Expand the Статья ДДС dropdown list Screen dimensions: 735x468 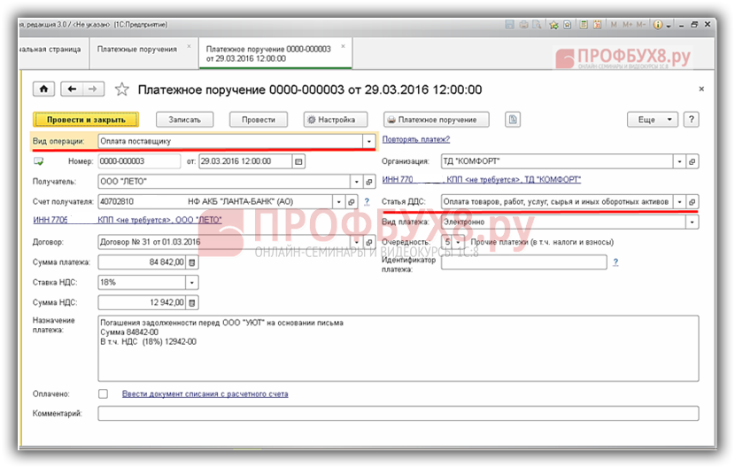coord(678,202)
